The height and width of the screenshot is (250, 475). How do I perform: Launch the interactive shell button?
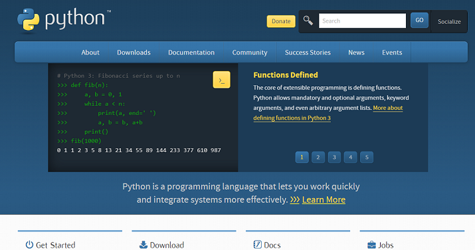221,80
